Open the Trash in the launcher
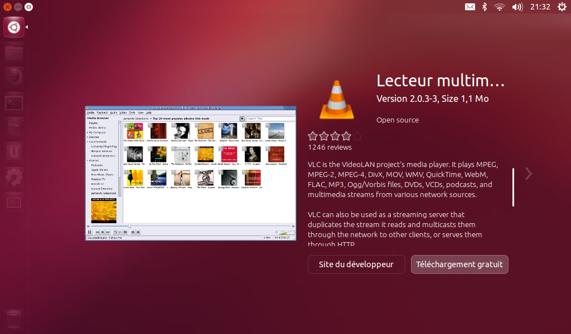Screen dimensions: 571x334 (x=14, y=320)
